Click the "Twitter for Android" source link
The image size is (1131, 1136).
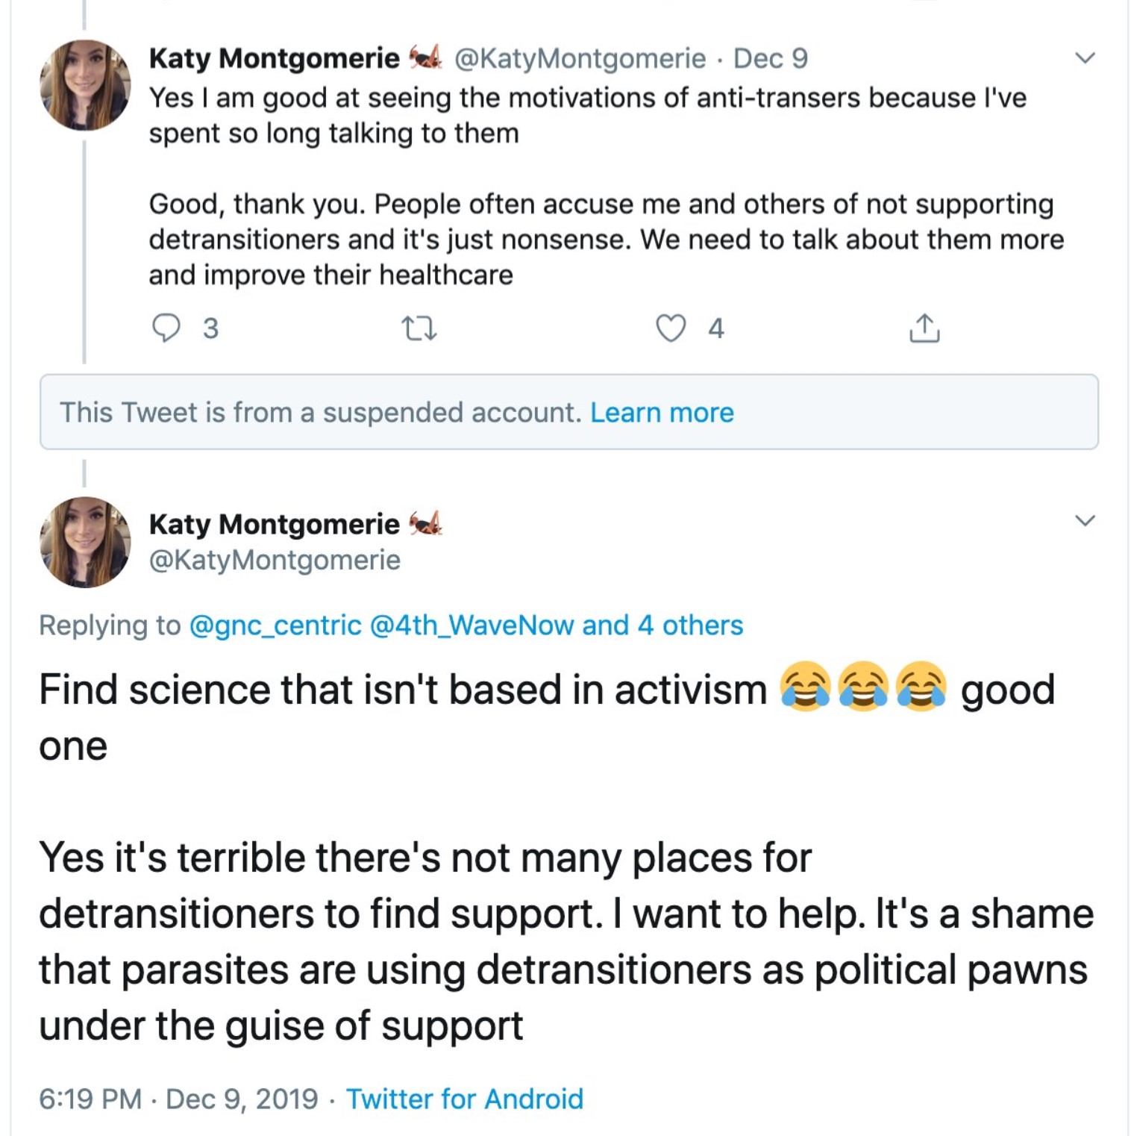coord(464,1099)
